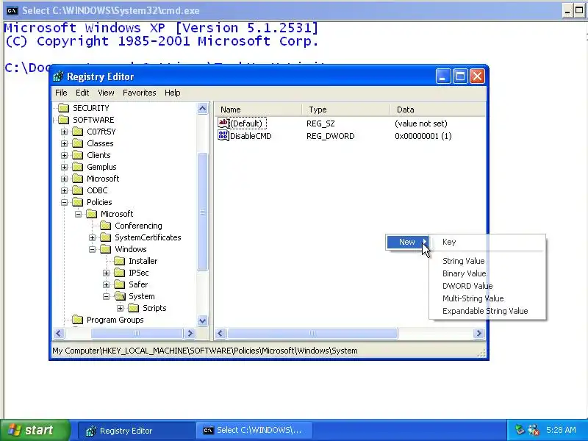Maximize the Registry Editor window
Screen dimensions: 588x441
[x=460, y=76]
